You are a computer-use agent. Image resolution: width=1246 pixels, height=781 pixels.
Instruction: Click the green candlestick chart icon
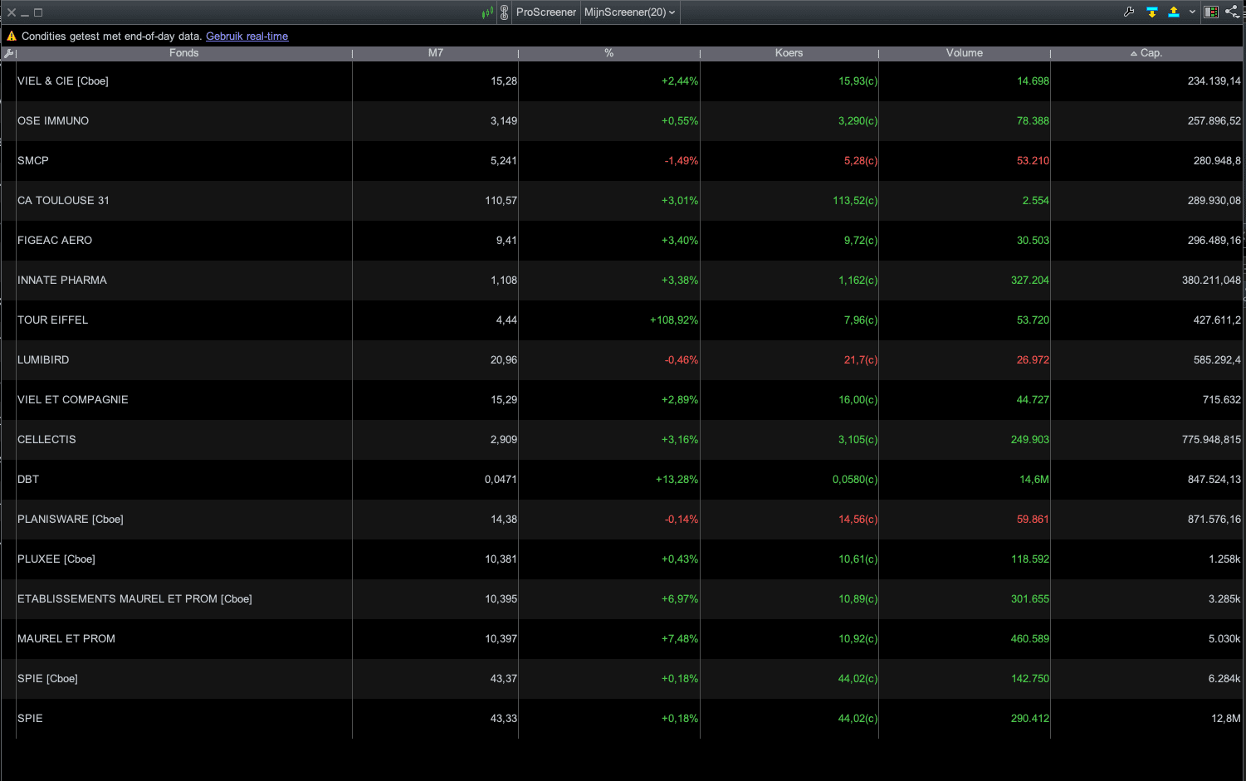click(x=487, y=12)
